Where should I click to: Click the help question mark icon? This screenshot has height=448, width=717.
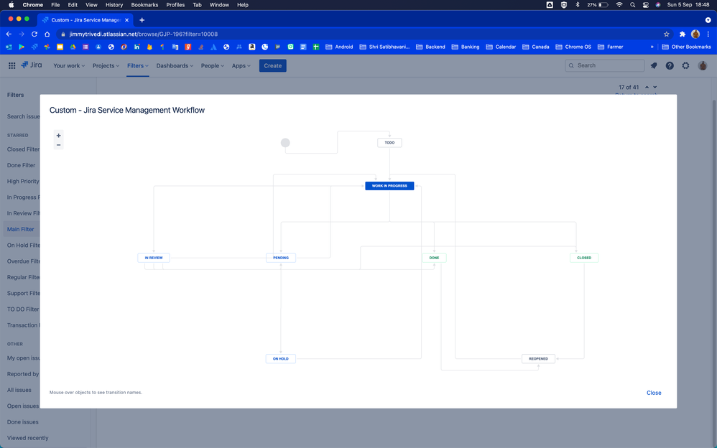pyautogui.click(x=670, y=65)
